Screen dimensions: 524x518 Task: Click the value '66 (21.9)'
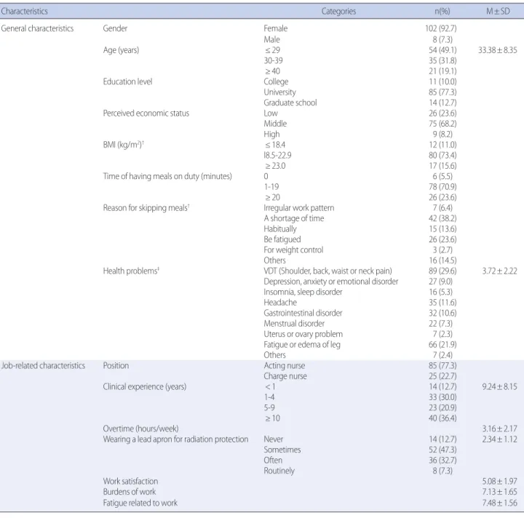pos(442,345)
